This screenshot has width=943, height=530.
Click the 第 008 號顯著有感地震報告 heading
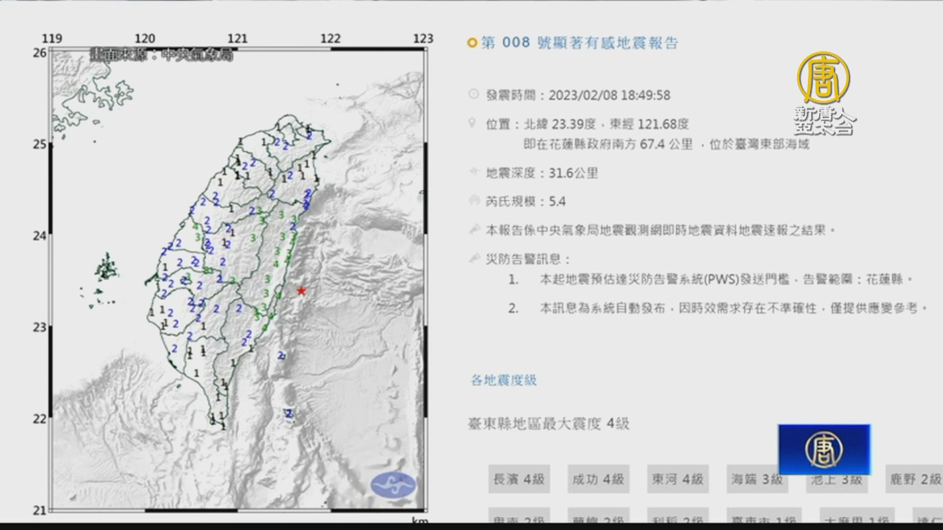(580, 43)
